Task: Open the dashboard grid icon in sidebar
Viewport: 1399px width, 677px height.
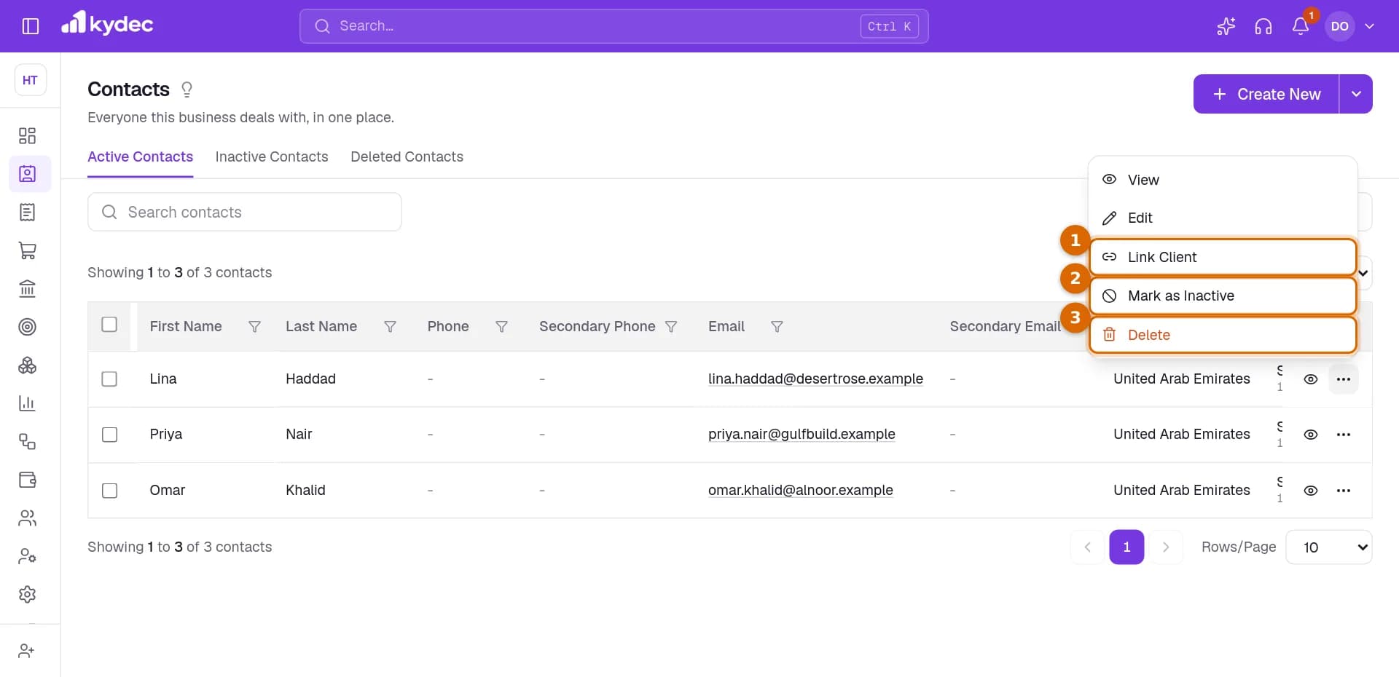Action: (x=28, y=136)
